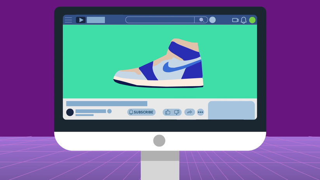Click the subscriber count line under the channel name

point(85,115)
